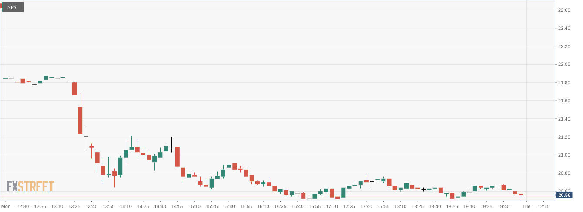Click the 21.00 price axis label
The height and width of the screenshot is (212, 583).
coord(564,155)
